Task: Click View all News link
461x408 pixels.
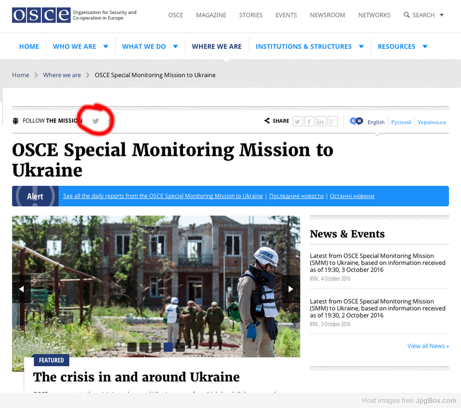Action: click(428, 346)
